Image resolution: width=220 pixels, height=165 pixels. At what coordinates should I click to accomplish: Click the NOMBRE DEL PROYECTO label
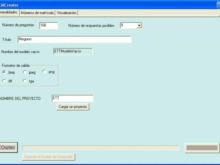20,98
